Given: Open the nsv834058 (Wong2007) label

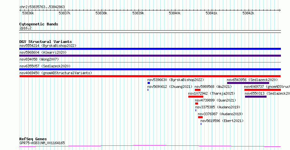Looking at the screenshot, I should [39, 59].
